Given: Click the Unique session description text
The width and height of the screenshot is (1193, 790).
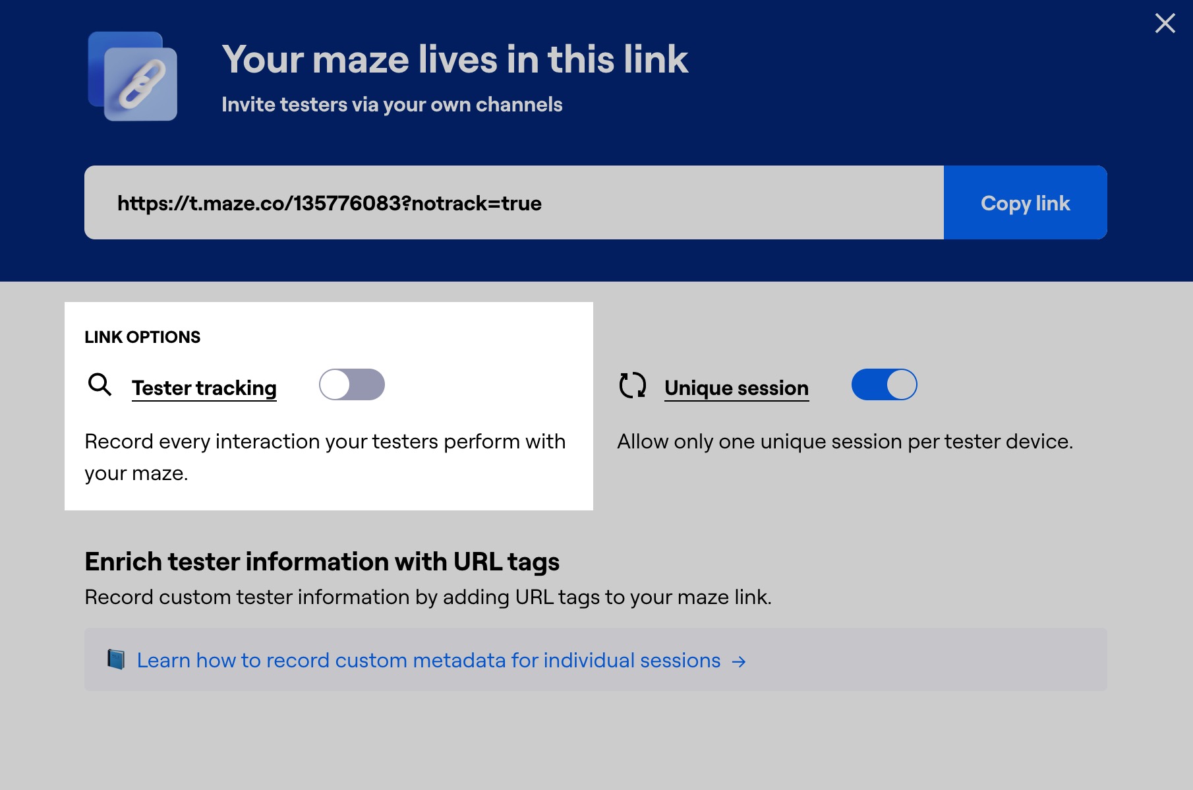Looking at the screenshot, I should 846,441.
